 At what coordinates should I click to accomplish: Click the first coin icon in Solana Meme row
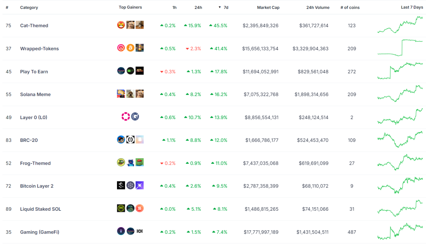(x=121, y=94)
